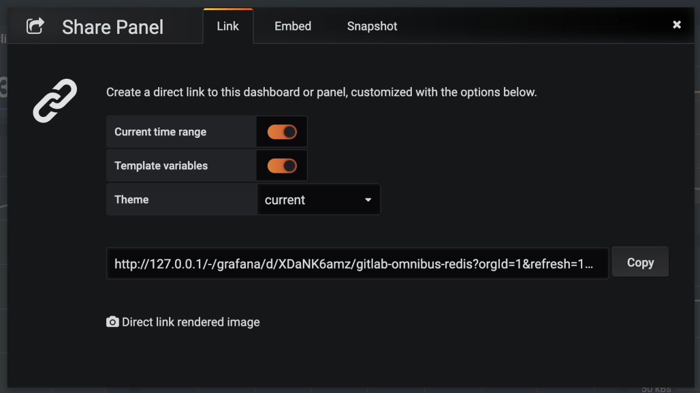Image resolution: width=700 pixels, height=393 pixels.
Task: Disable the Template variables switch
Action: point(282,166)
